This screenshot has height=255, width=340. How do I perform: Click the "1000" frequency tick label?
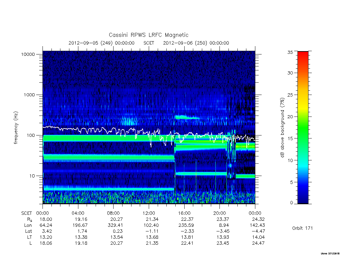point(29,95)
